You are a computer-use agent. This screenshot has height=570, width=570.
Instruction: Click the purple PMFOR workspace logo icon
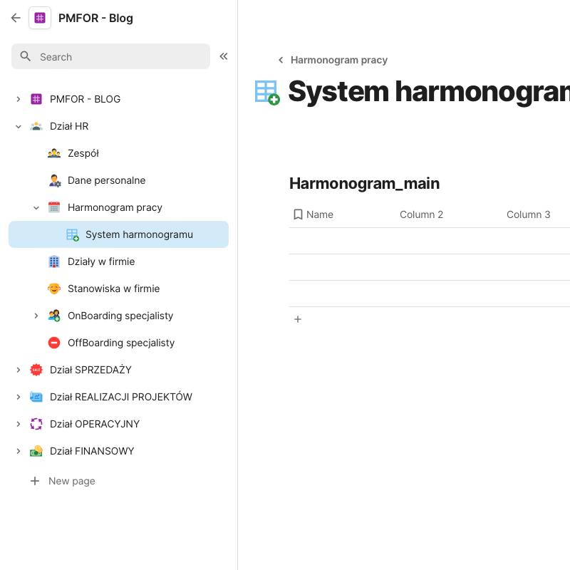[40, 18]
